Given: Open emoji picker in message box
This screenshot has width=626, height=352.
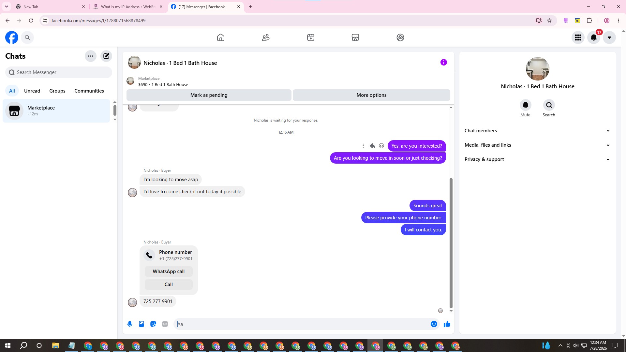Looking at the screenshot, I should click(434, 324).
